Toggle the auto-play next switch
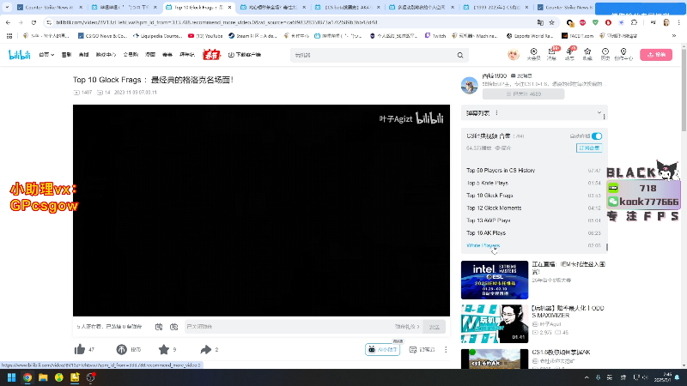Viewport: 687px width, 386px height. coord(597,136)
